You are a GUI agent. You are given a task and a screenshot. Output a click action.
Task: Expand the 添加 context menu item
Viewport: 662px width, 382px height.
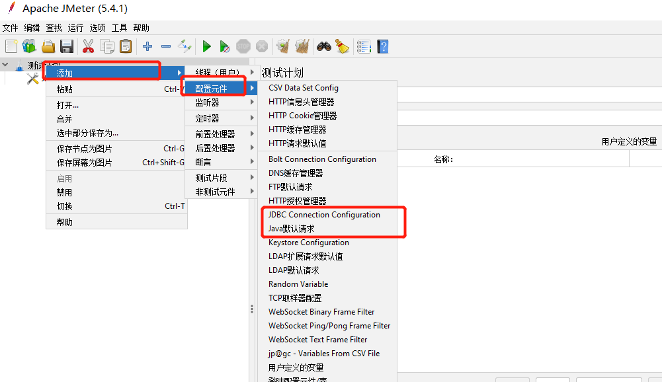click(116, 73)
